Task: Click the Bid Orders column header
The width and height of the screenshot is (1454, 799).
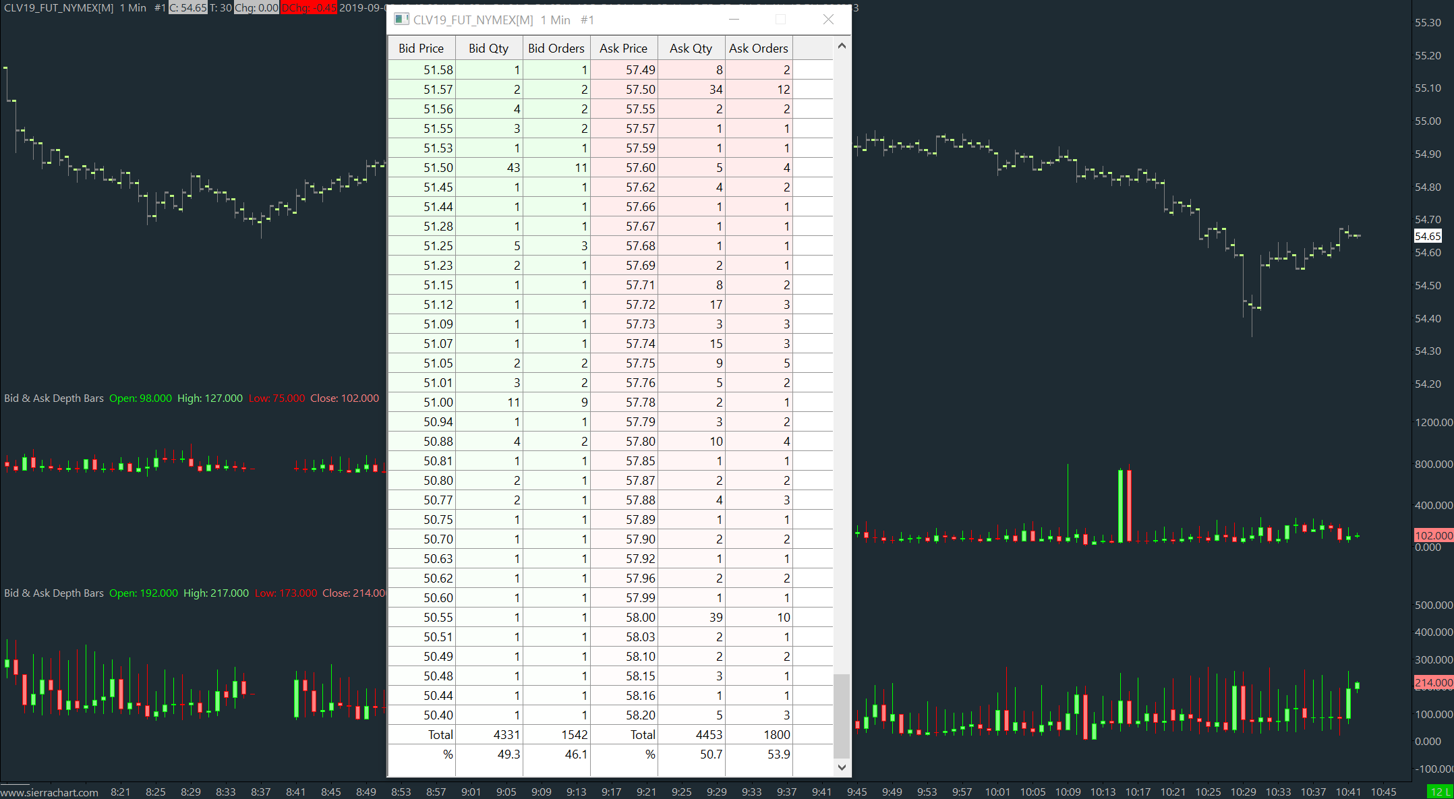Action: (x=556, y=49)
